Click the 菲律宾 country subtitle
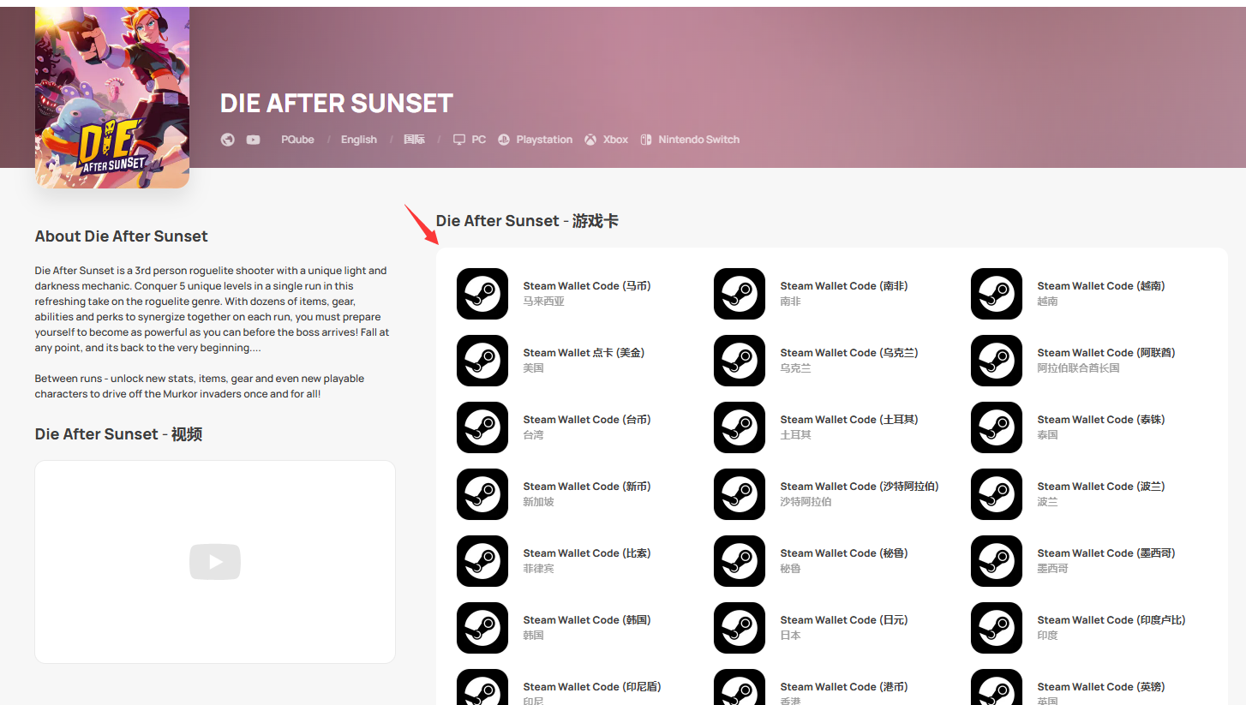The height and width of the screenshot is (705, 1246). click(538, 569)
